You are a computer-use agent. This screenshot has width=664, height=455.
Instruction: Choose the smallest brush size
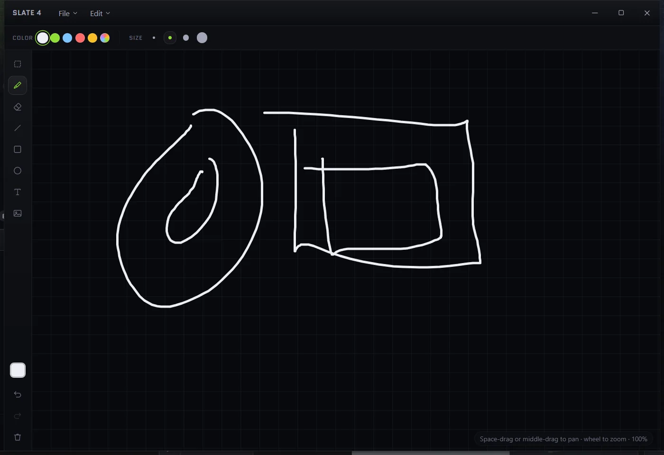pos(154,38)
